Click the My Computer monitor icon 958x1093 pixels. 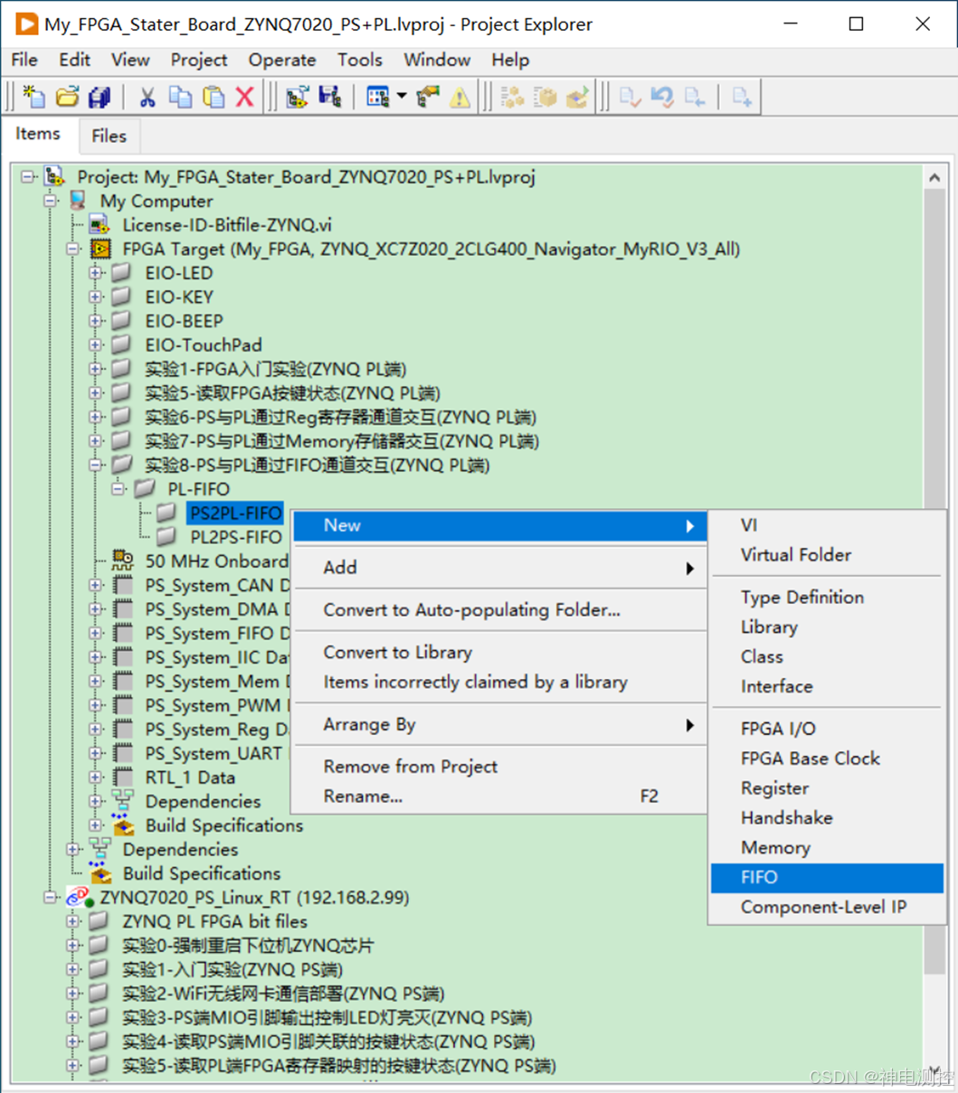79,201
